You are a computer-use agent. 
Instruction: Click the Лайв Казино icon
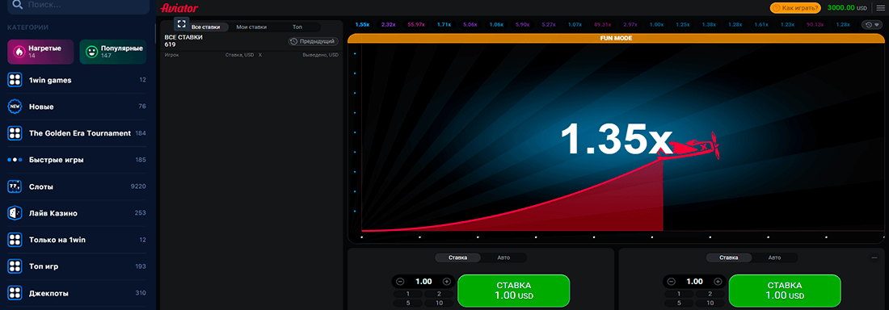click(x=15, y=213)
